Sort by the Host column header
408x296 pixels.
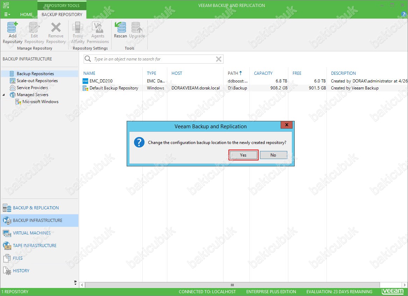click(177, 73)
